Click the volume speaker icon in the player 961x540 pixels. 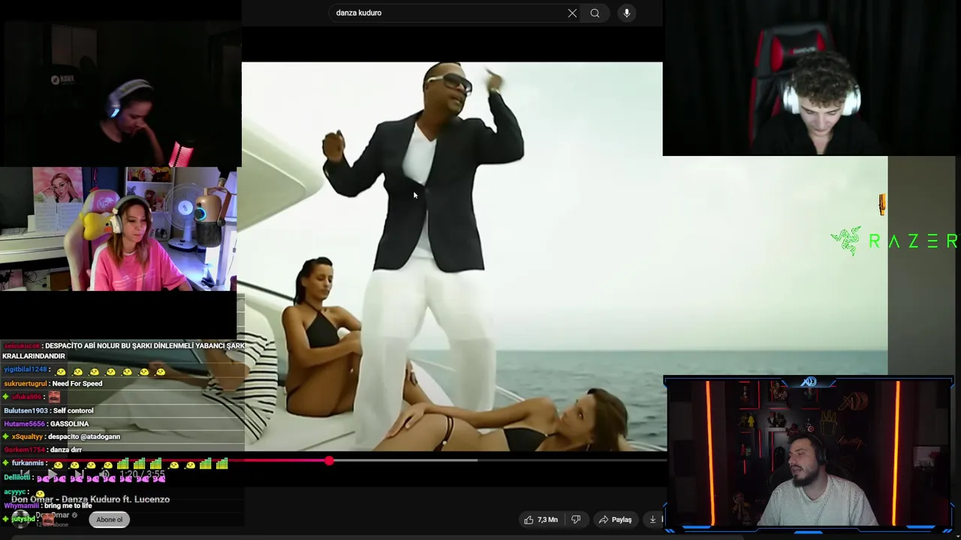tap(104, 474)
